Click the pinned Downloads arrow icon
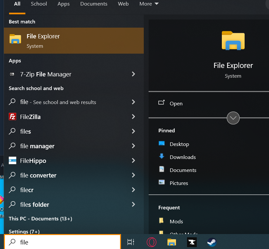The image size is (269, 249). click(162, 156)
